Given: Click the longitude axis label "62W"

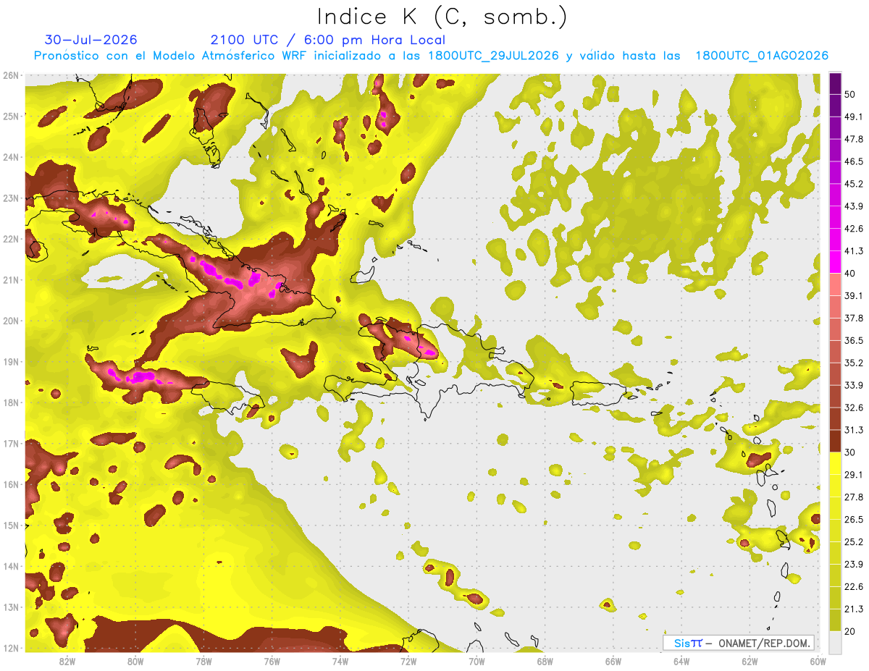Looking at the screenshot, I should (750, 662).
